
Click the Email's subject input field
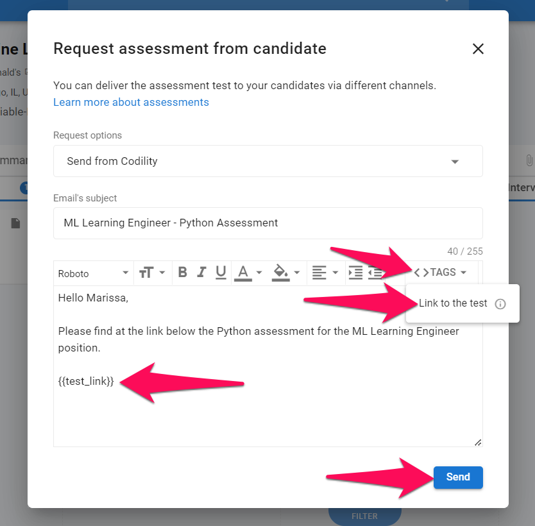[x=268, y=223]
